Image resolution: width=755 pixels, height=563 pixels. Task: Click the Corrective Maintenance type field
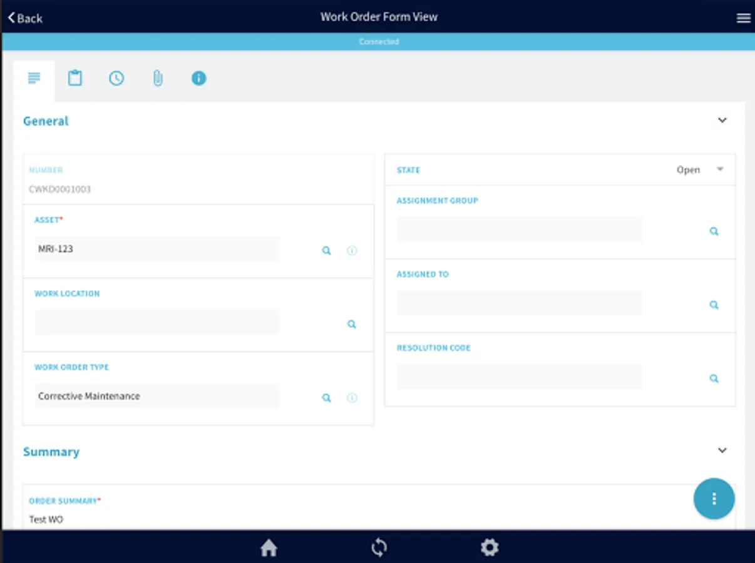157,396
